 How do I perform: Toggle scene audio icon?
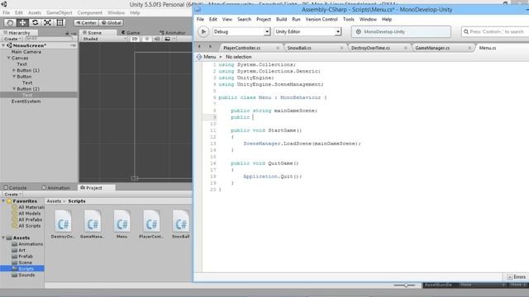157,39
